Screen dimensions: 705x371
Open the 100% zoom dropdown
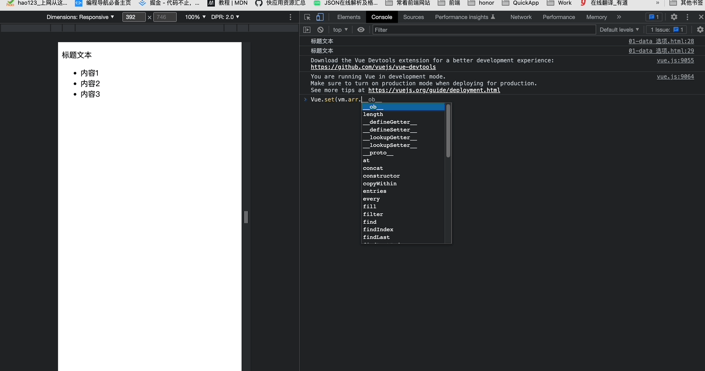[x=195, y=17]
